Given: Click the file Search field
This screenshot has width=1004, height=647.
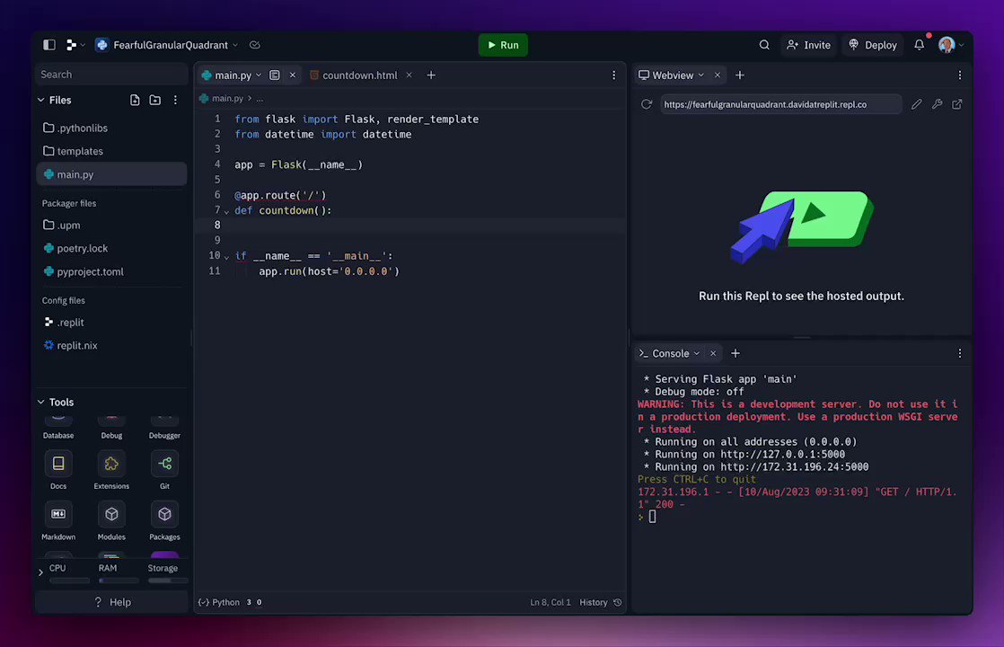Looking at the screenshot, I should click(112, 75).
